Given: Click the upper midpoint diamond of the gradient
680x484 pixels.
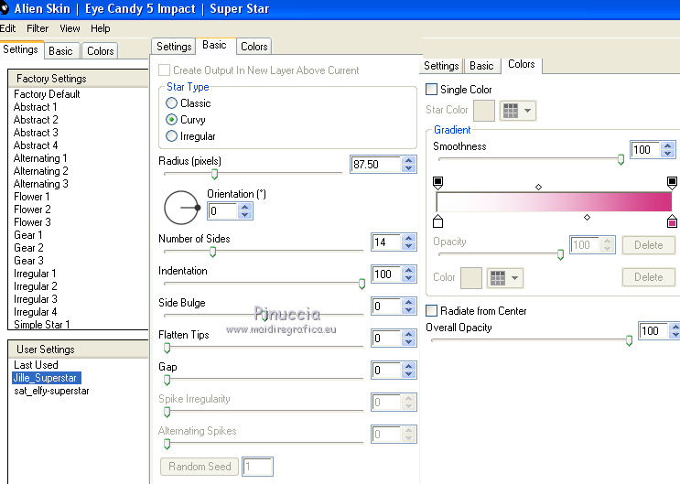Looking at the screenshot, I should point(539,187).
